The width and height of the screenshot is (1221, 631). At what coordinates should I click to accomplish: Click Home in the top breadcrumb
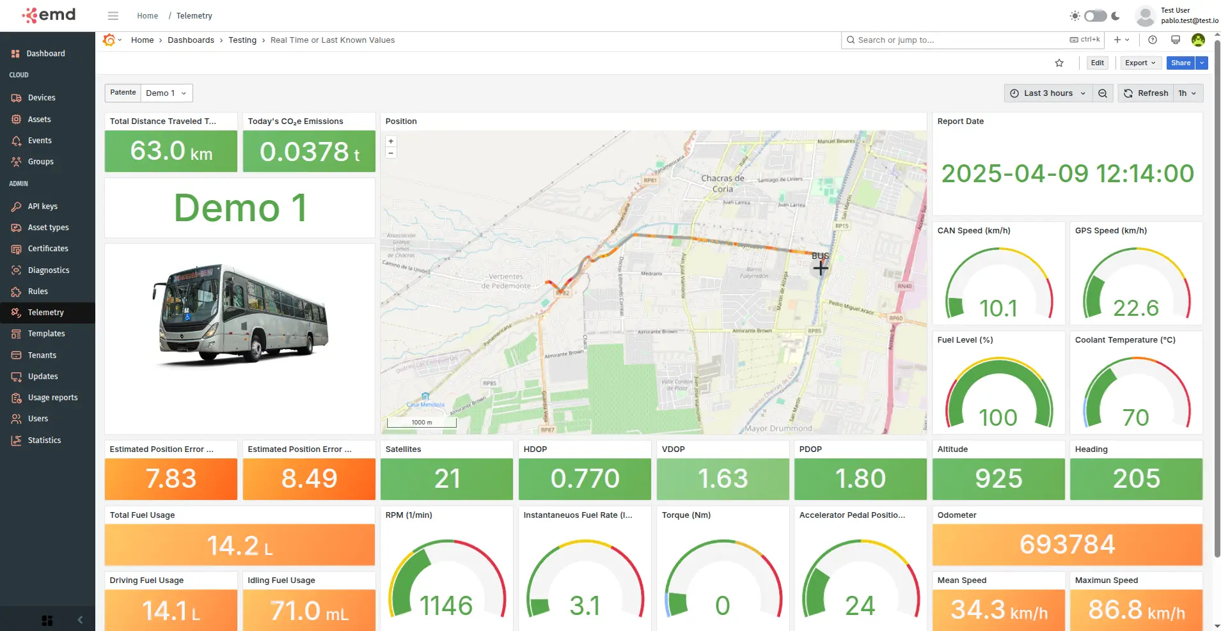click(x=147, y=15)
